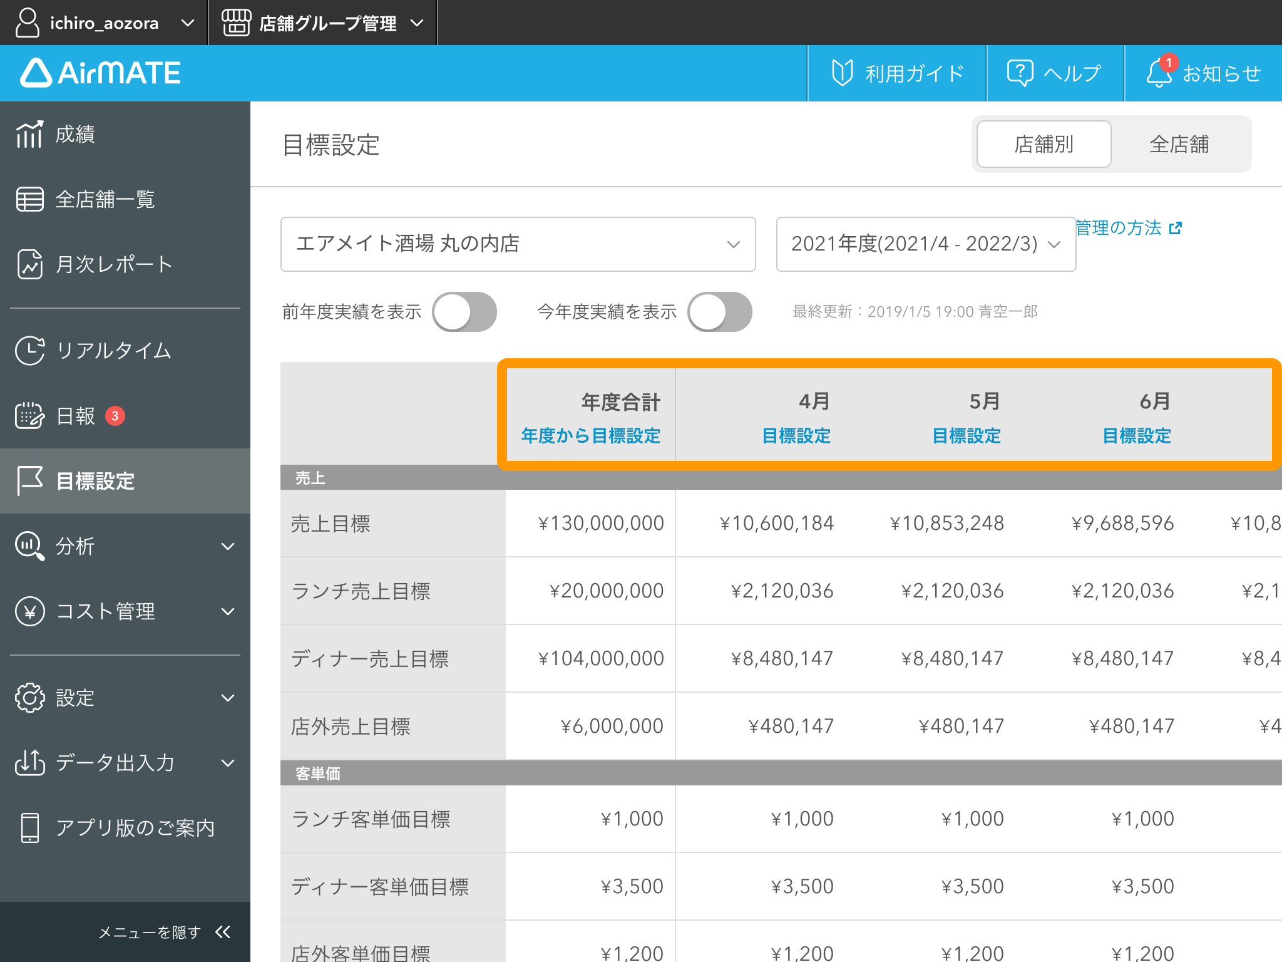1282x962 pixels.
Task: Click the ディナー客単価目標 row label
Action: pyautogui.click(x=380, y=886)
